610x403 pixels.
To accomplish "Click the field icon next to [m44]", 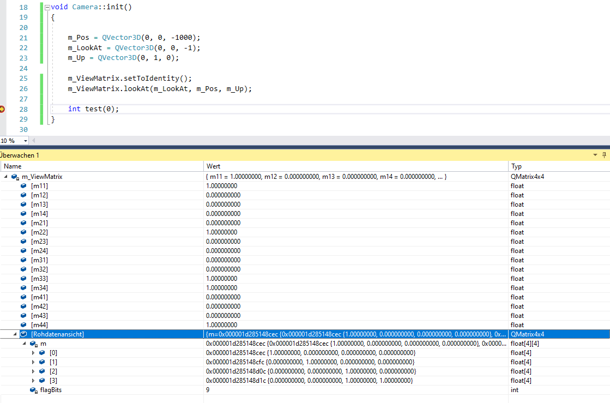I will 23,325.
